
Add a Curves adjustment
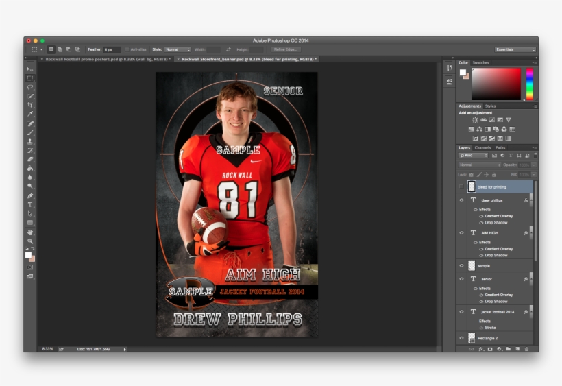[x=492, y=120]
